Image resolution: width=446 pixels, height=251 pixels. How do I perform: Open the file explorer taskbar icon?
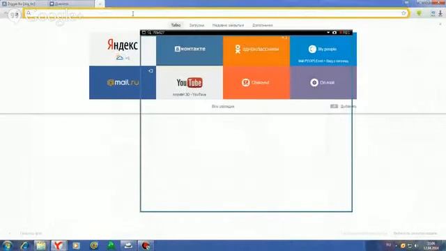click(x=41, y=245)
